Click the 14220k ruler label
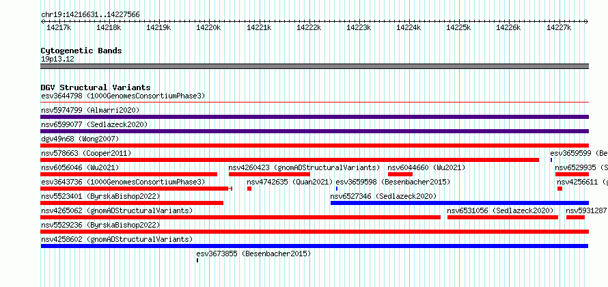 tap(208, 27)
